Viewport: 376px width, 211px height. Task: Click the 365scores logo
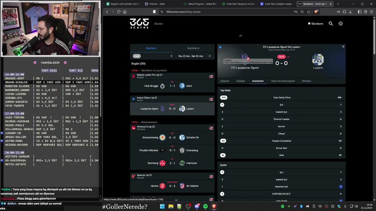(x=139, y=23)
